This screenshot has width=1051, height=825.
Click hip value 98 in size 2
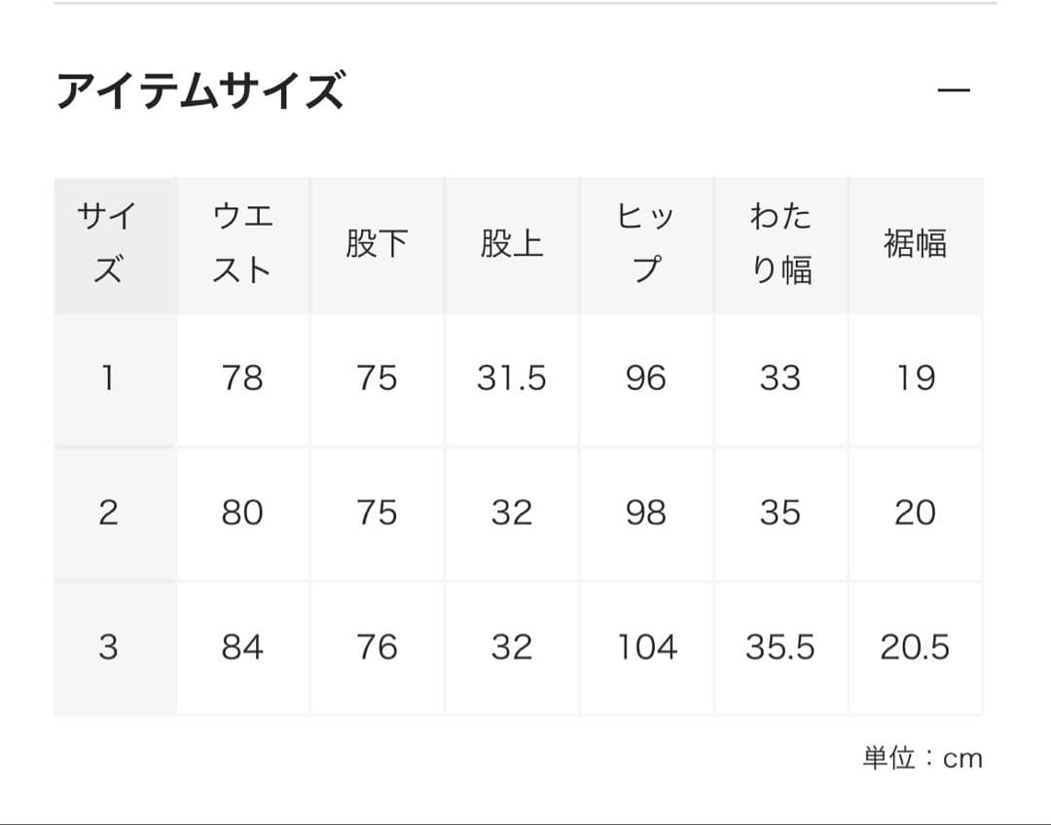coord(646,513)
